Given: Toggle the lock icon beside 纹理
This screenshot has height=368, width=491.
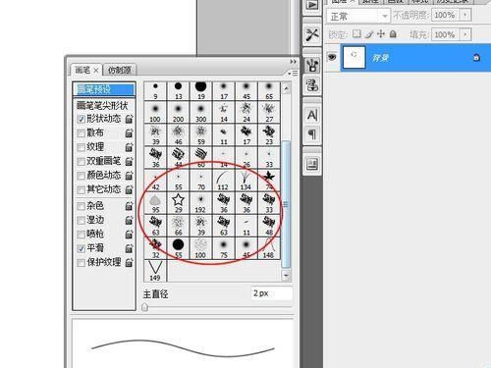Looking at the screenshot, I should [x=130, y=147].
